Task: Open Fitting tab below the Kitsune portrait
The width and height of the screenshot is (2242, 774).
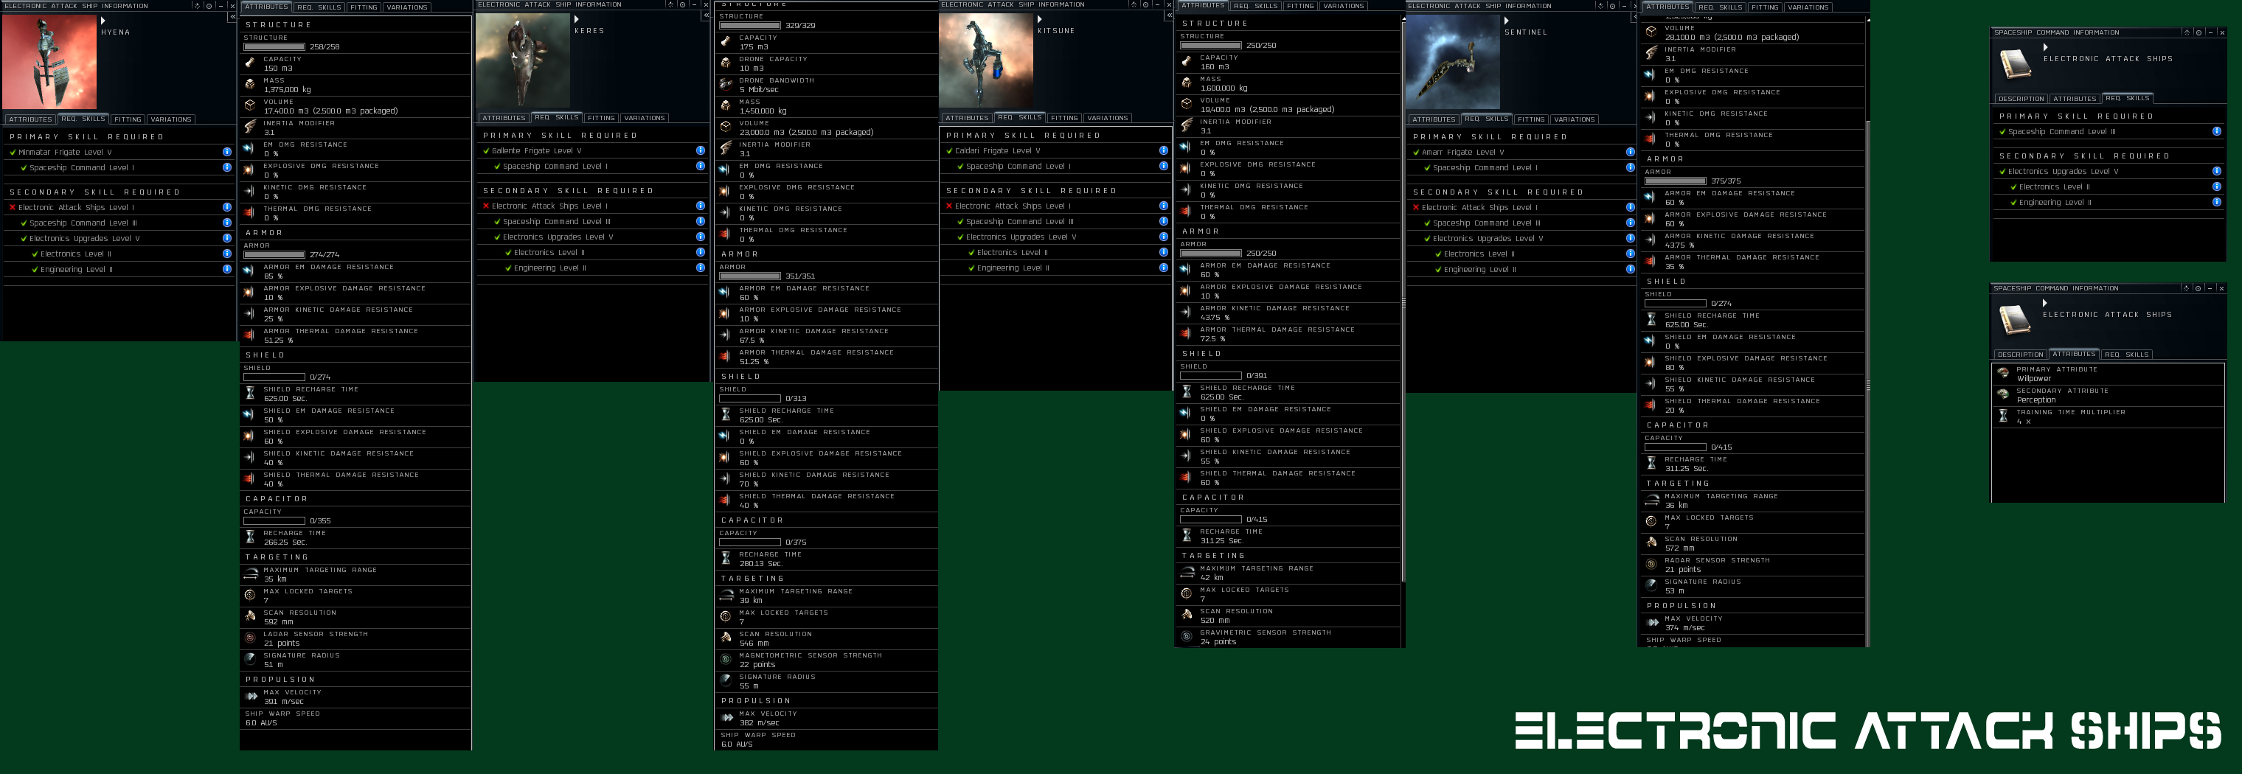Action: 1063,117
